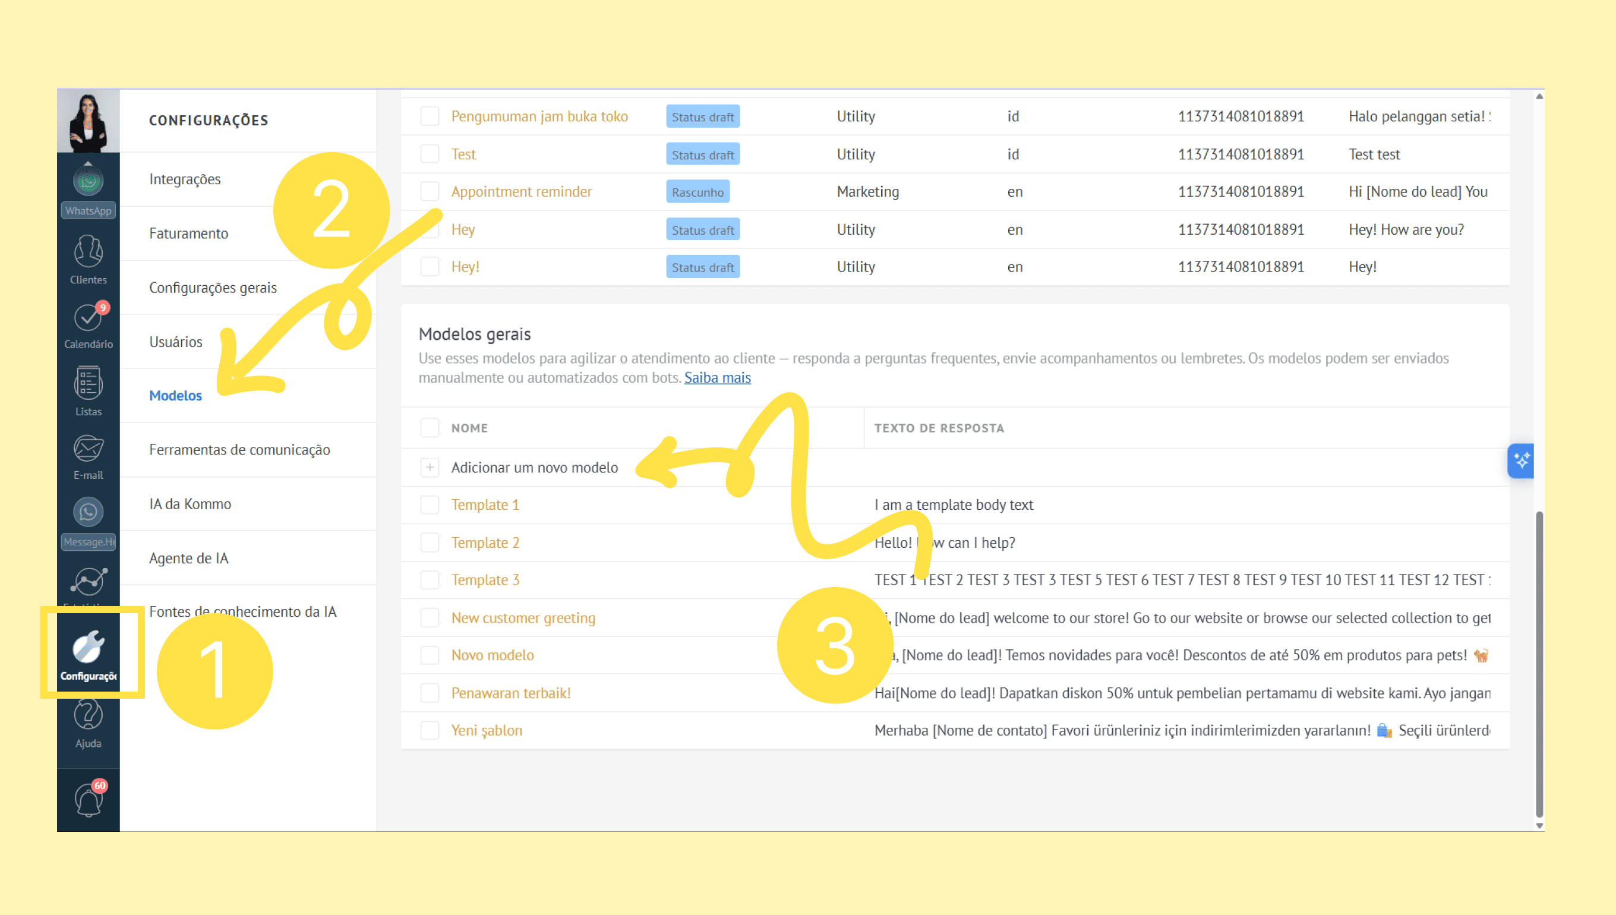
Task: Open the Clientes section icon
Action: [x=88, y=253]
